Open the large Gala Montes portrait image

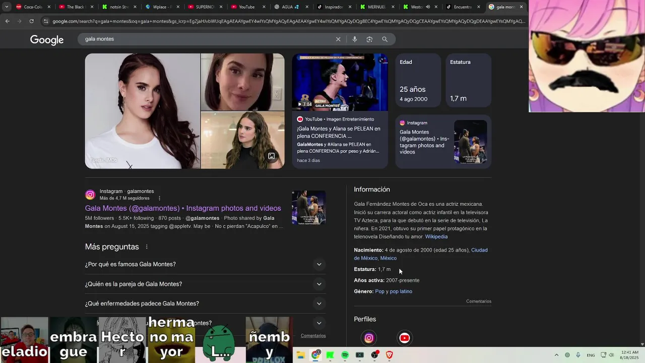[143, 111]
